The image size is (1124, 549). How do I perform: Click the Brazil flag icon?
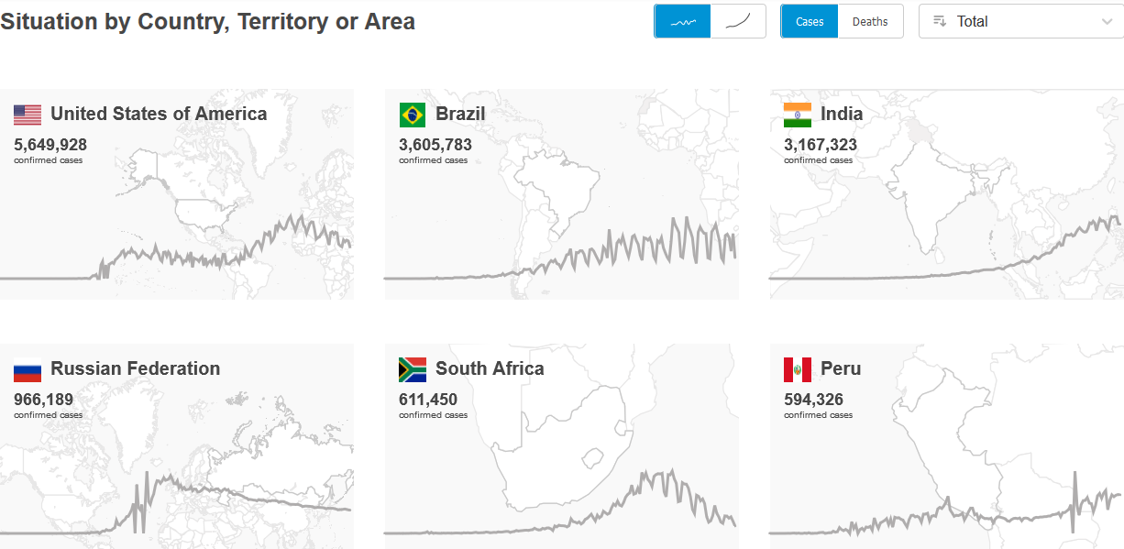tap(413, 115)
